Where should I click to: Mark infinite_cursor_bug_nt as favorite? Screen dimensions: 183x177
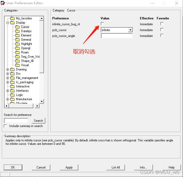click(x=162, y=24)
